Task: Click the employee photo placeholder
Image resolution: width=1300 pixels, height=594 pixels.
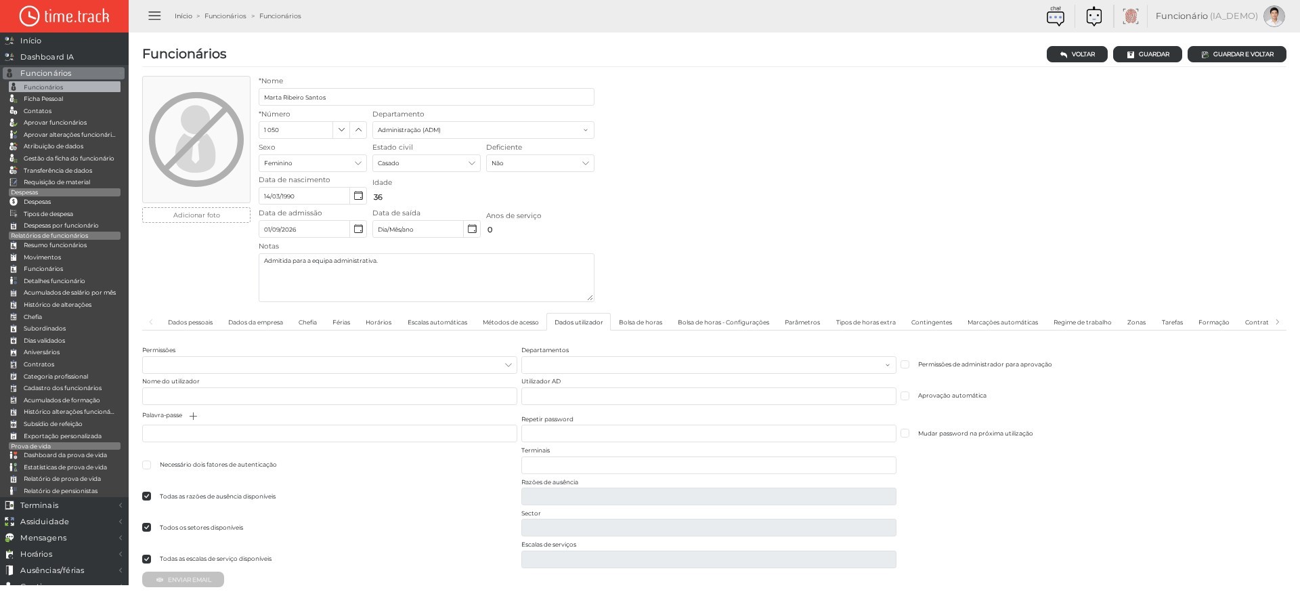Action: click(x=196, y=140)
